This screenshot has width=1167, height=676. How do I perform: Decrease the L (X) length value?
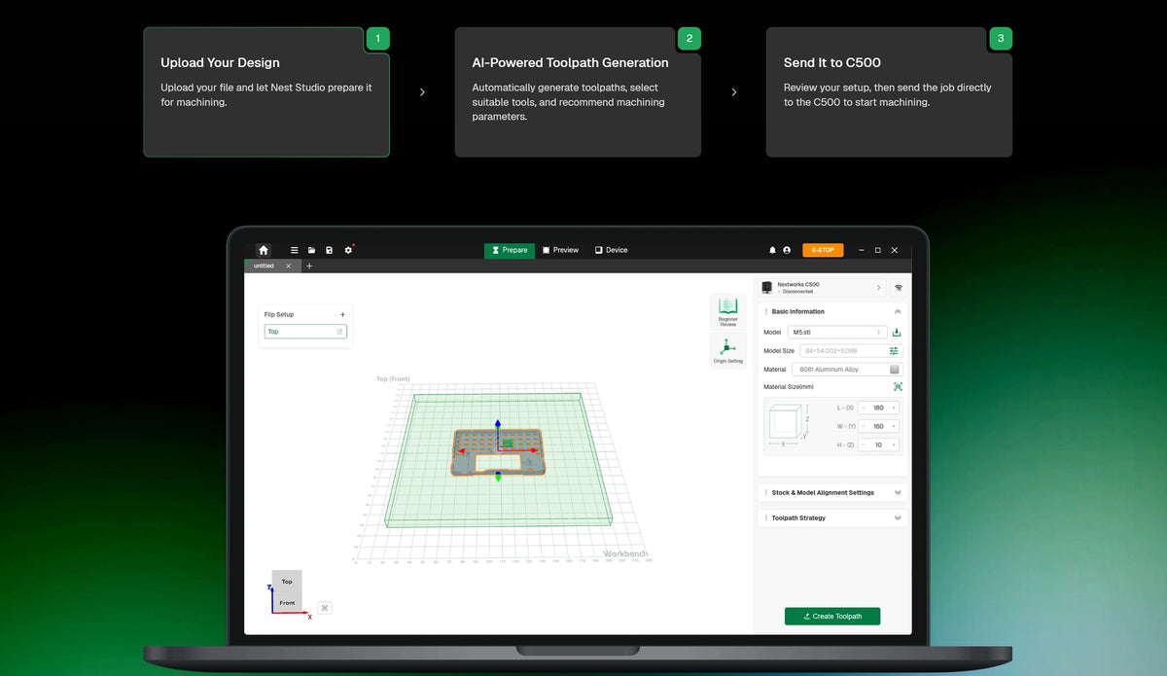click(864, 408)
